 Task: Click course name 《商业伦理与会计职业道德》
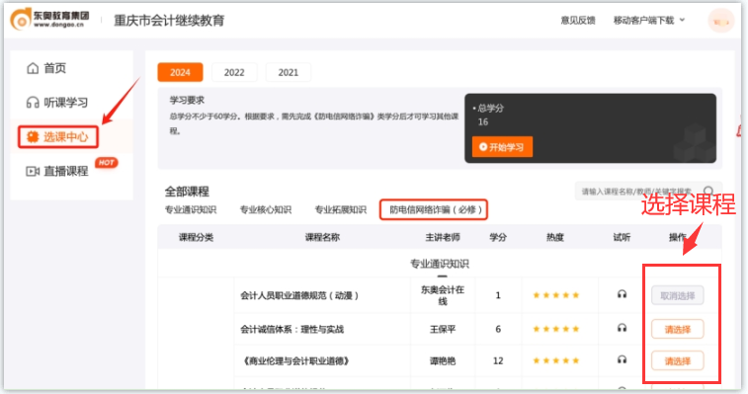295,361
